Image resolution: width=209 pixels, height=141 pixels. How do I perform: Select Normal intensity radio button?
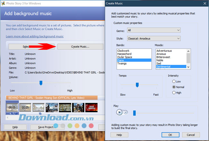pos(174,87)
